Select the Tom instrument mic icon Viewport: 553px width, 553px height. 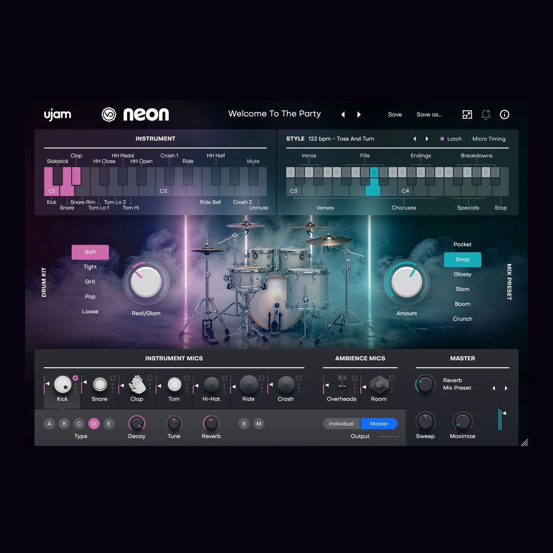point(174,384)
